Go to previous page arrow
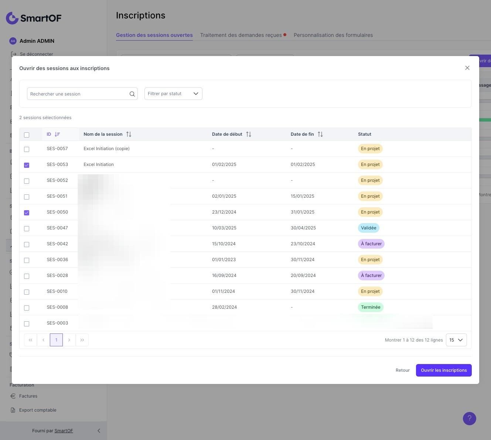Screen dimensions: 491x440 43,340
